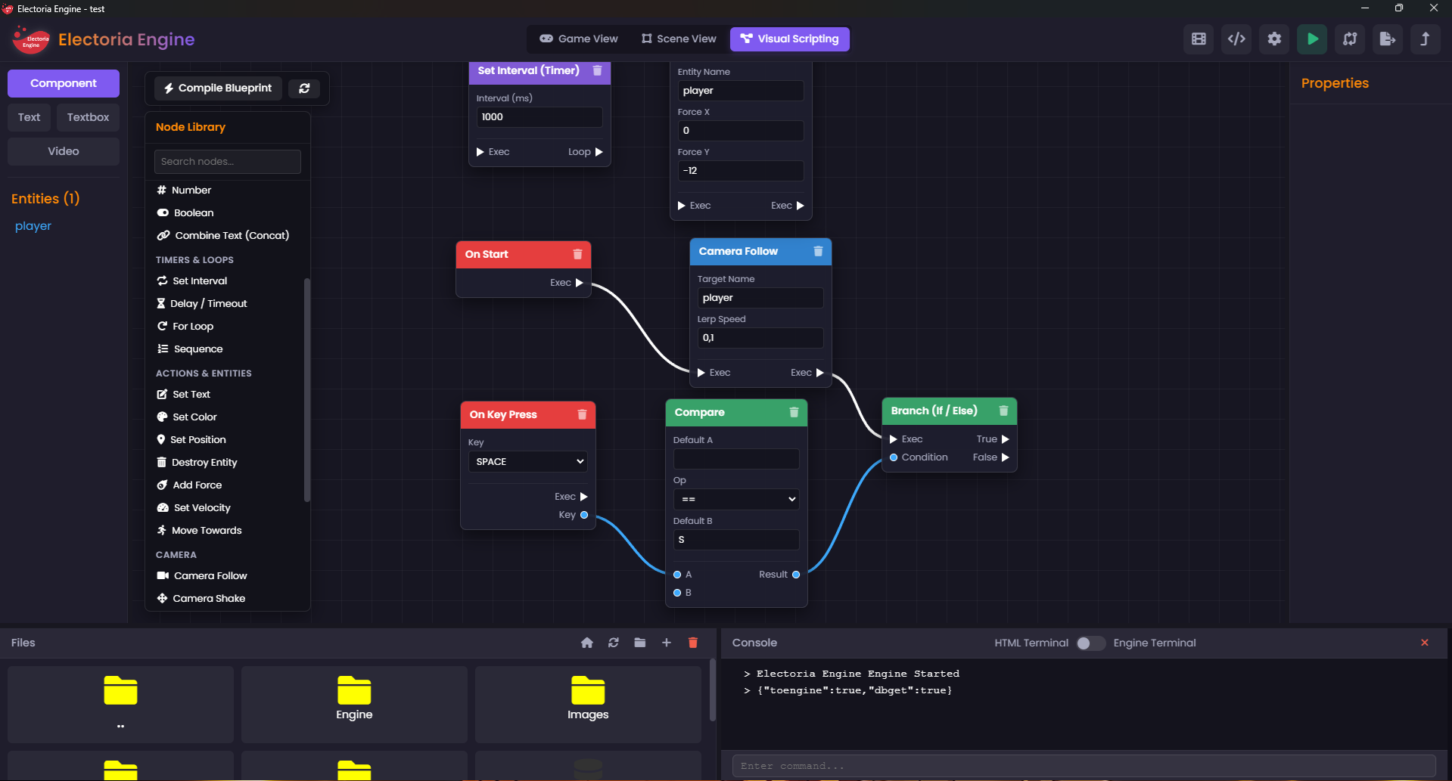Image resolution: width=1452 pixels, height=781 pixels.
Task: Add a new file with the plus icon
Action: 667,643
